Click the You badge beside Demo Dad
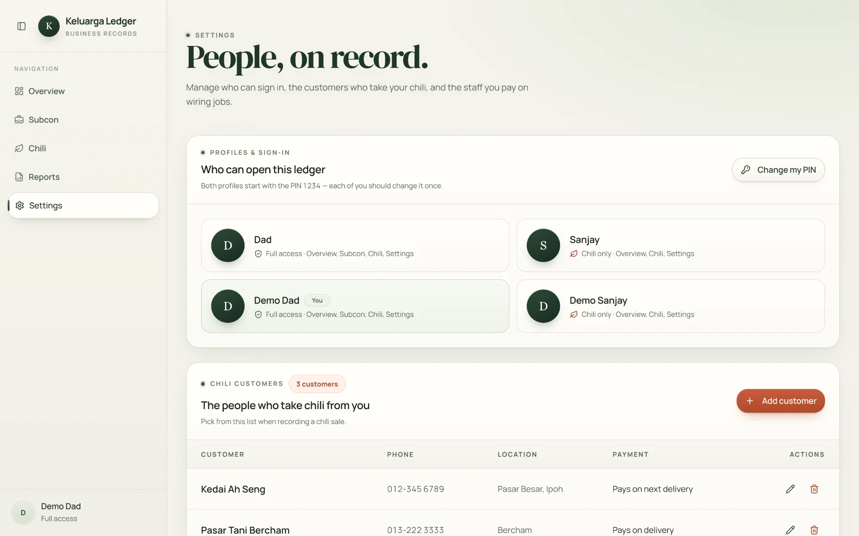Screen dimensions: 859x536 point(317,301)
